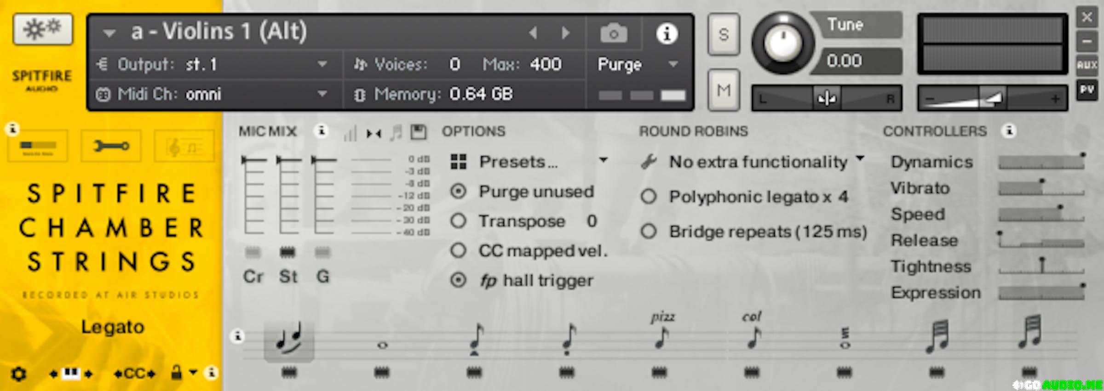
Task: Adjust the Vibrato controller slider
Action: [1041, 188]
